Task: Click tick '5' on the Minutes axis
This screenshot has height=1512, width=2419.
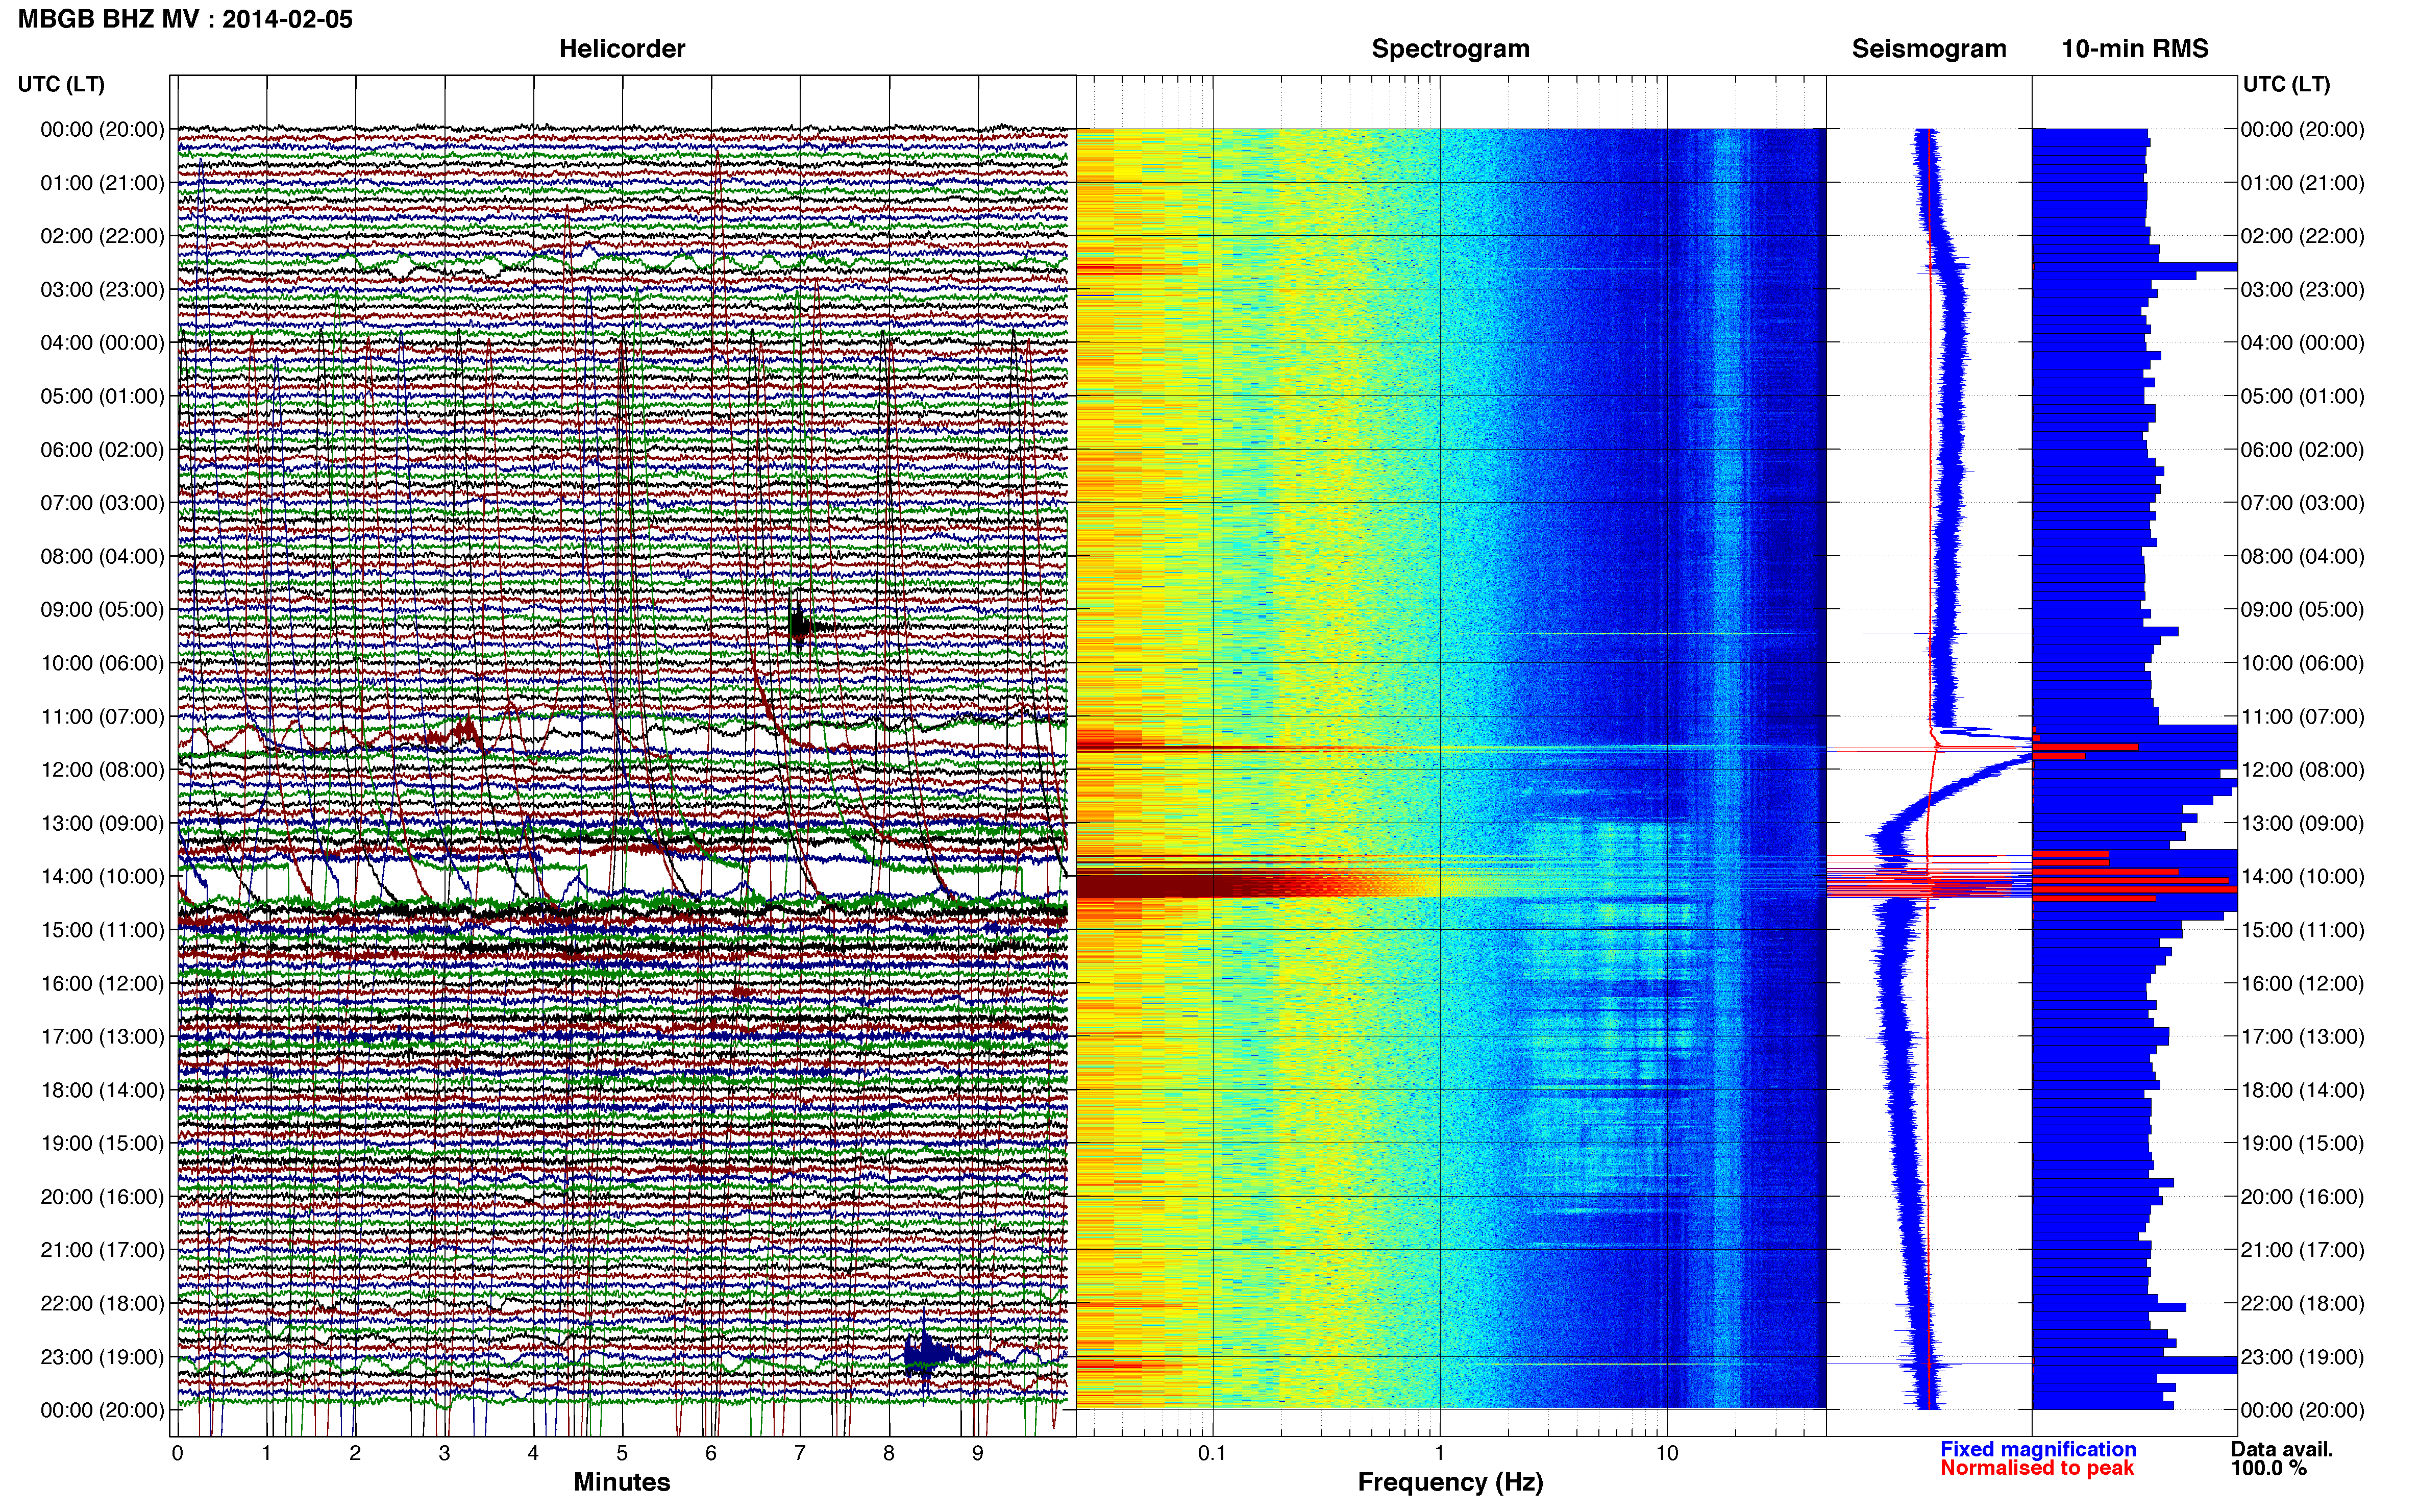Action: coord(622,1453)
